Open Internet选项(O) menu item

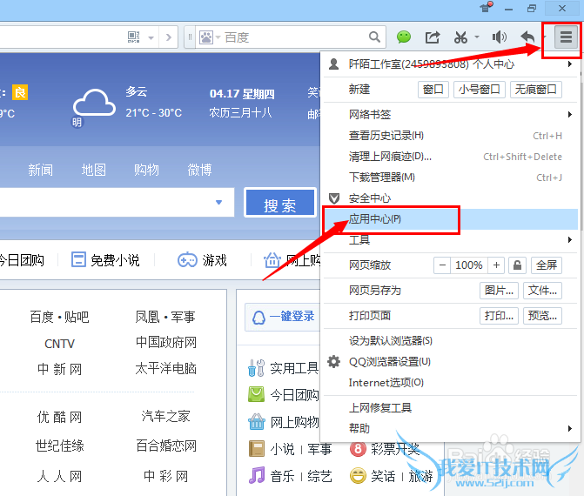point(450,382)
